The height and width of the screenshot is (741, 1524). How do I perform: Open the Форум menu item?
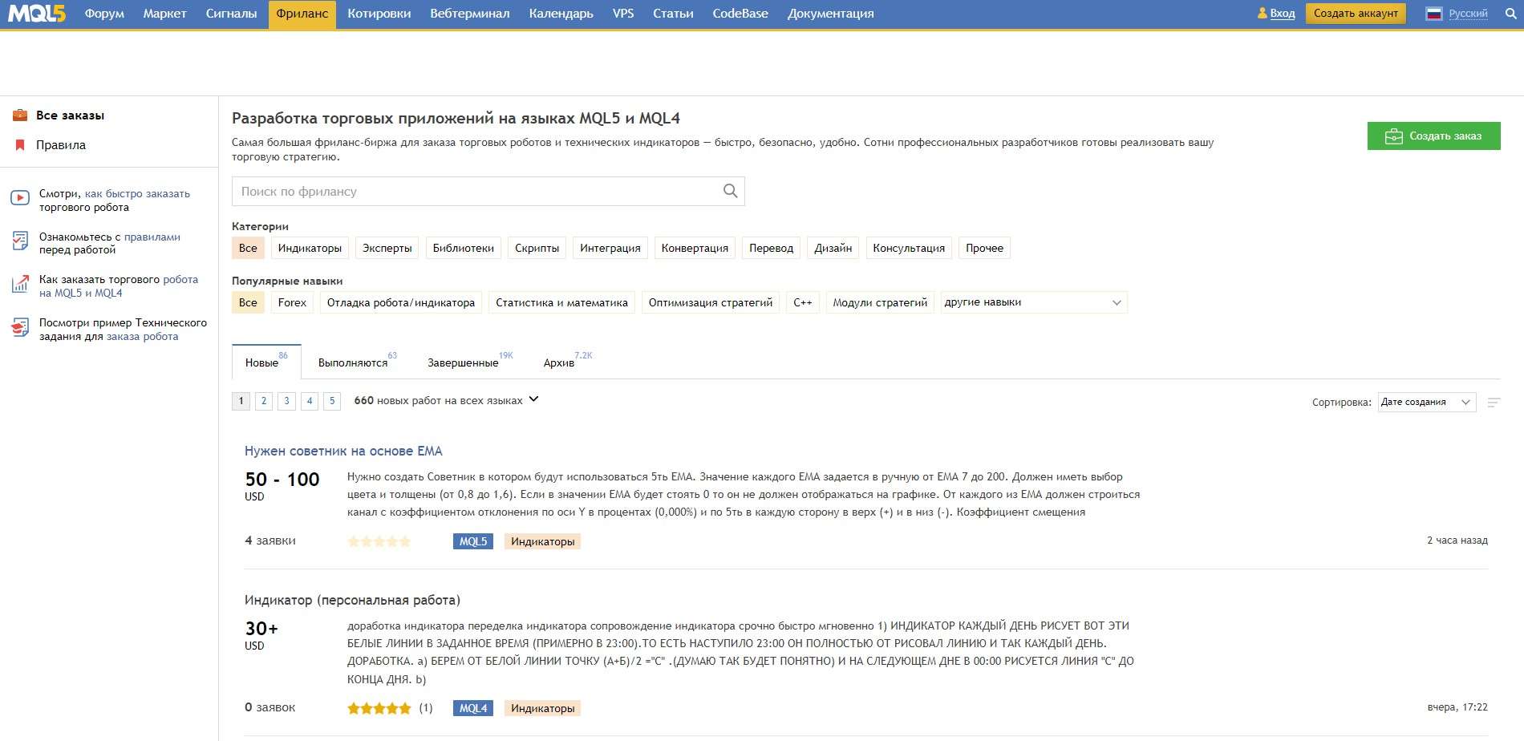pyautogui.click(x=104, y=14)
